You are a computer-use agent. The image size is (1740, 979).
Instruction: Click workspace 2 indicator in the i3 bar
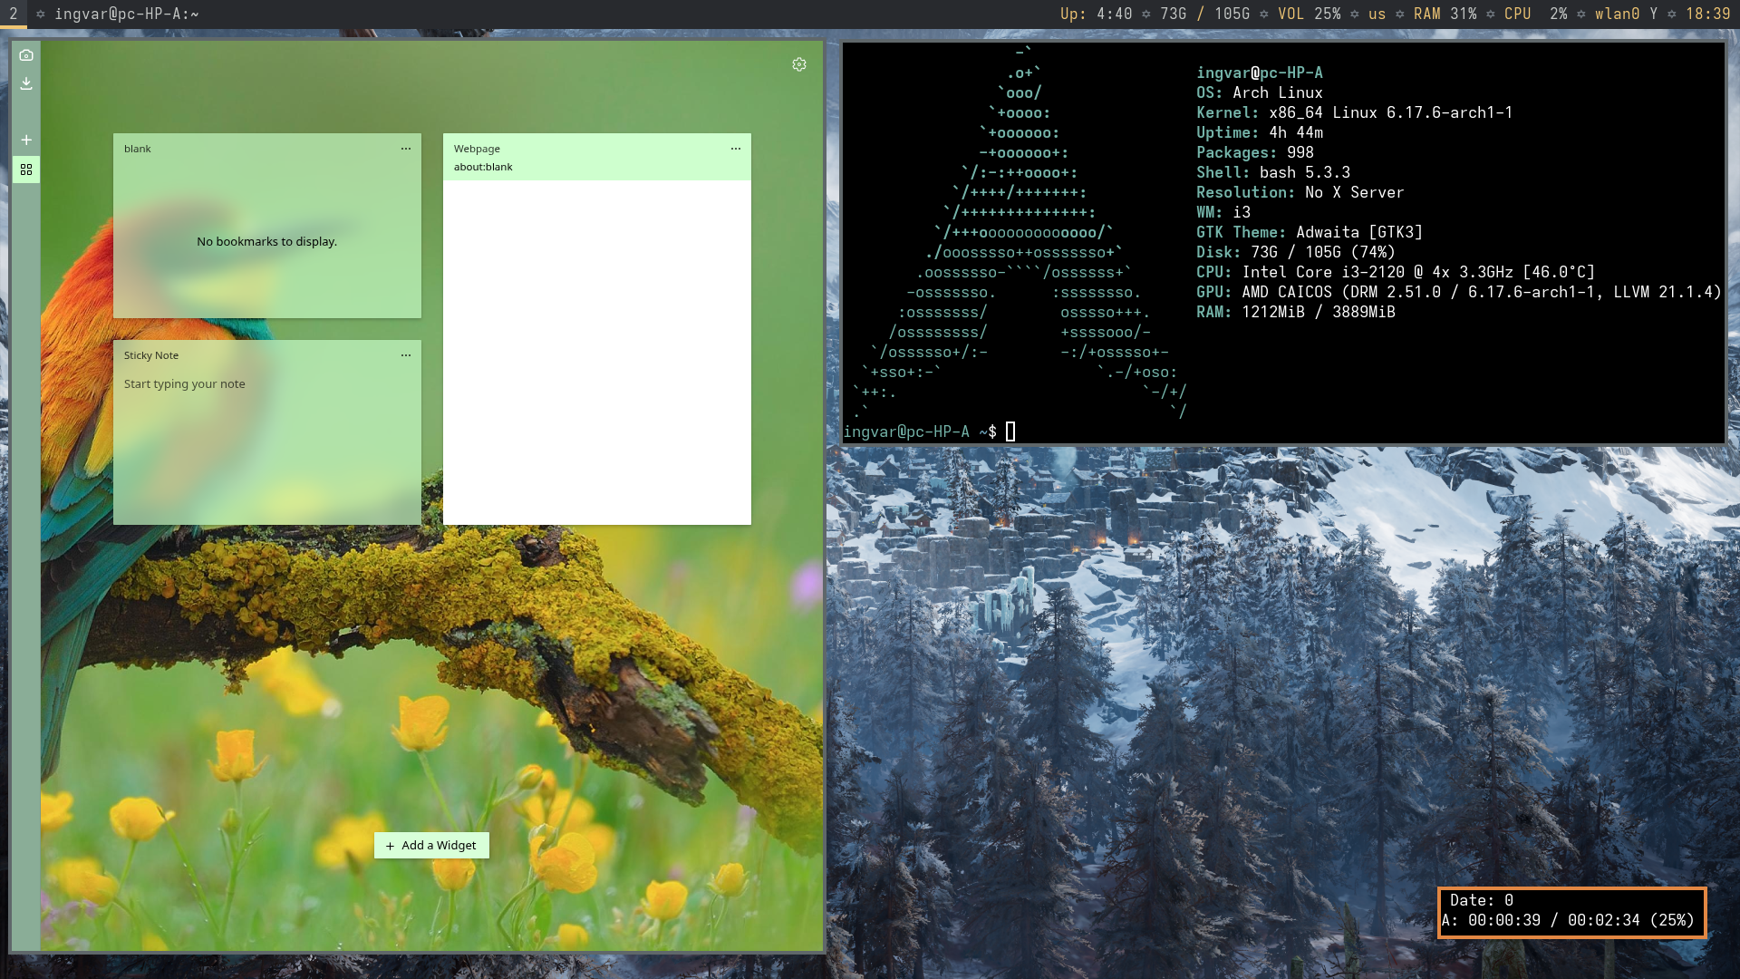point(14,14)
